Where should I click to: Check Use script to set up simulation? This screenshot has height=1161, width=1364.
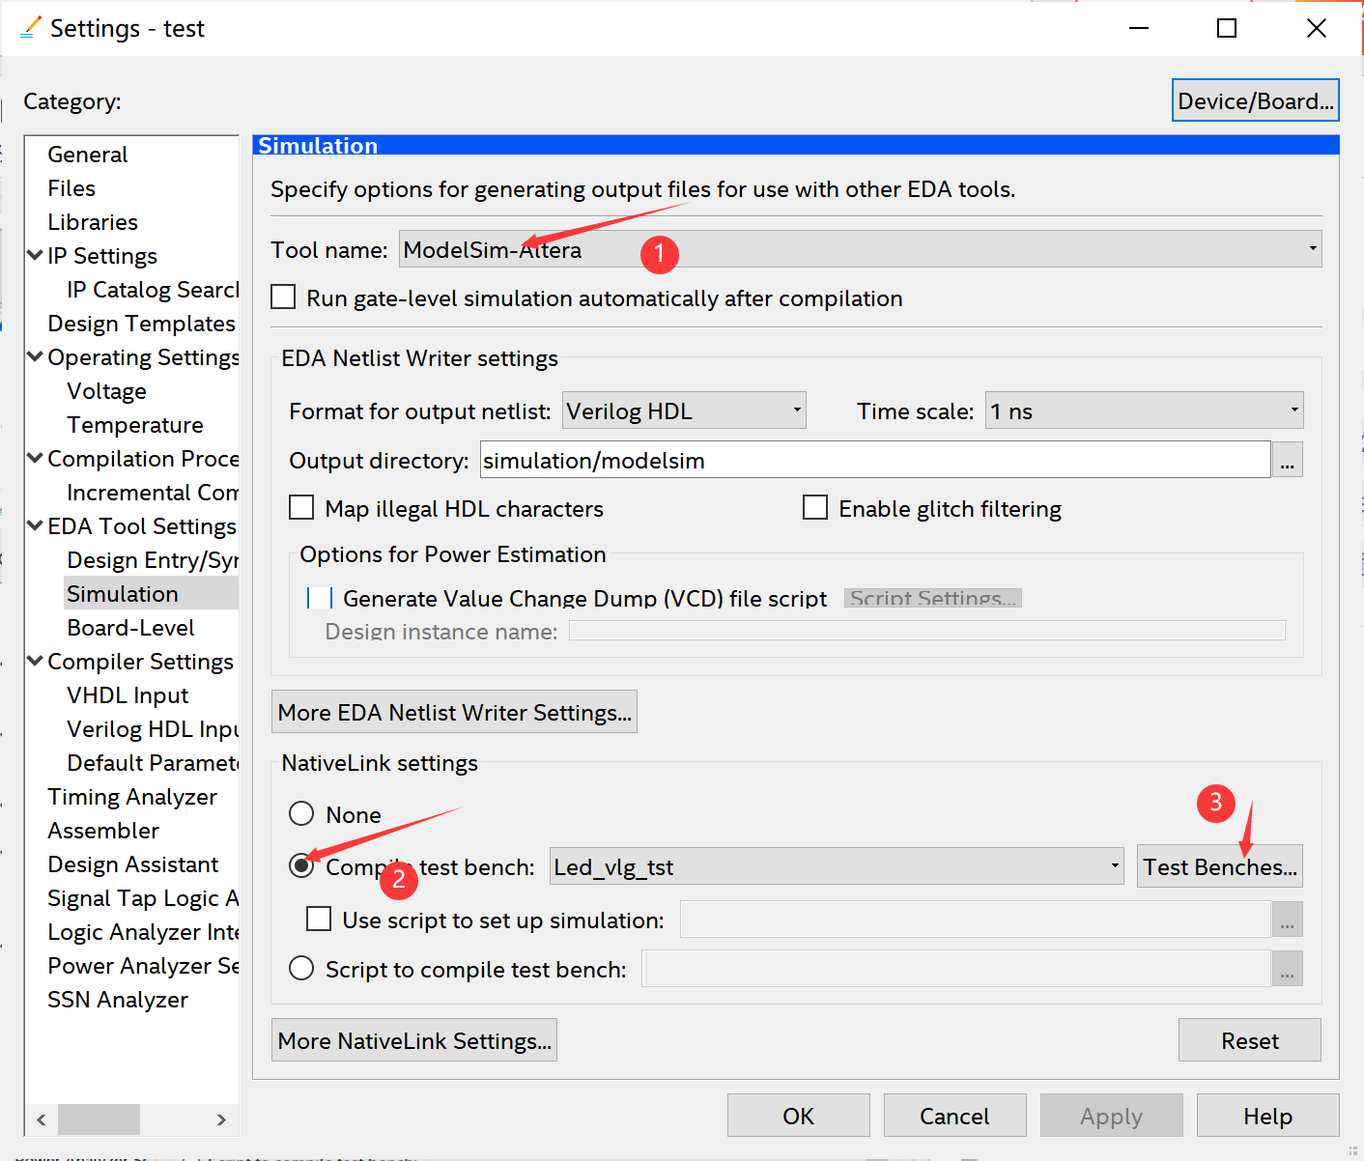319,919
